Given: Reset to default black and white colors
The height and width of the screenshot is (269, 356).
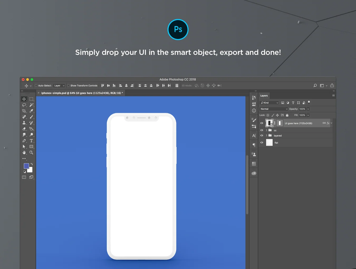Looking at the screenshot, I should [25, 172].
